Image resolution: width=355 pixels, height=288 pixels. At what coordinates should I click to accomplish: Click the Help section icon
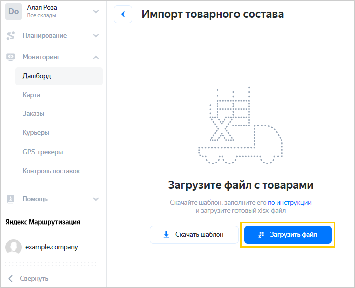[x=11, y=199]
